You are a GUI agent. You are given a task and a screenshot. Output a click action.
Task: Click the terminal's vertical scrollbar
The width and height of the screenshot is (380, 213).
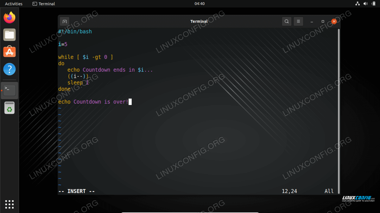coord(339,111)
